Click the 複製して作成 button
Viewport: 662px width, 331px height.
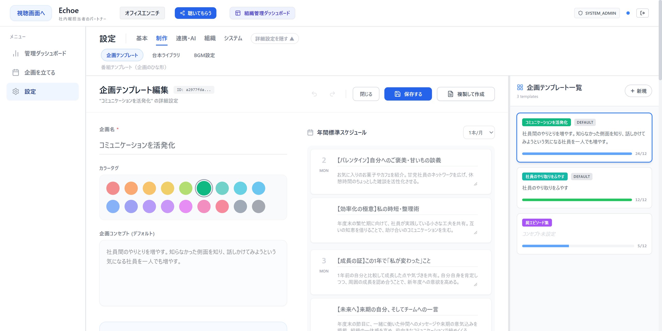click(466, 94)
